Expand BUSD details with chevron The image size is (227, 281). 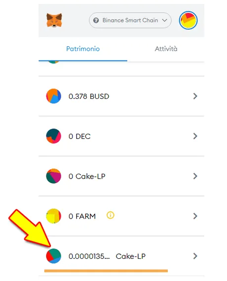tap(195, 96)
